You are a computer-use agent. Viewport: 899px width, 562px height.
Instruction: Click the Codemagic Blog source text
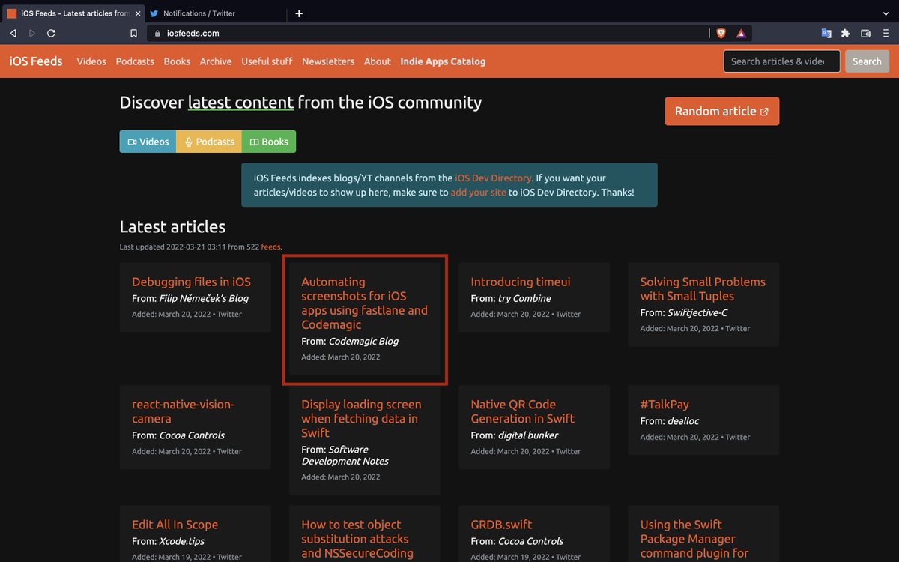pyautogui.click(x=363, y=341)
